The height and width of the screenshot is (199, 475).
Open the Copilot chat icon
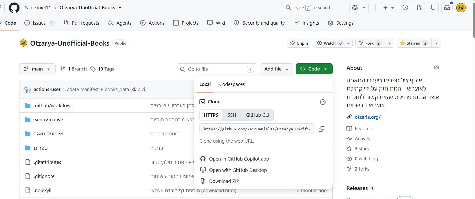(355, 8)
